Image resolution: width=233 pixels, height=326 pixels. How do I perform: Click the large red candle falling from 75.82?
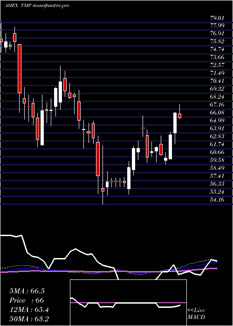pyautogui.click(x=20, y=68)
